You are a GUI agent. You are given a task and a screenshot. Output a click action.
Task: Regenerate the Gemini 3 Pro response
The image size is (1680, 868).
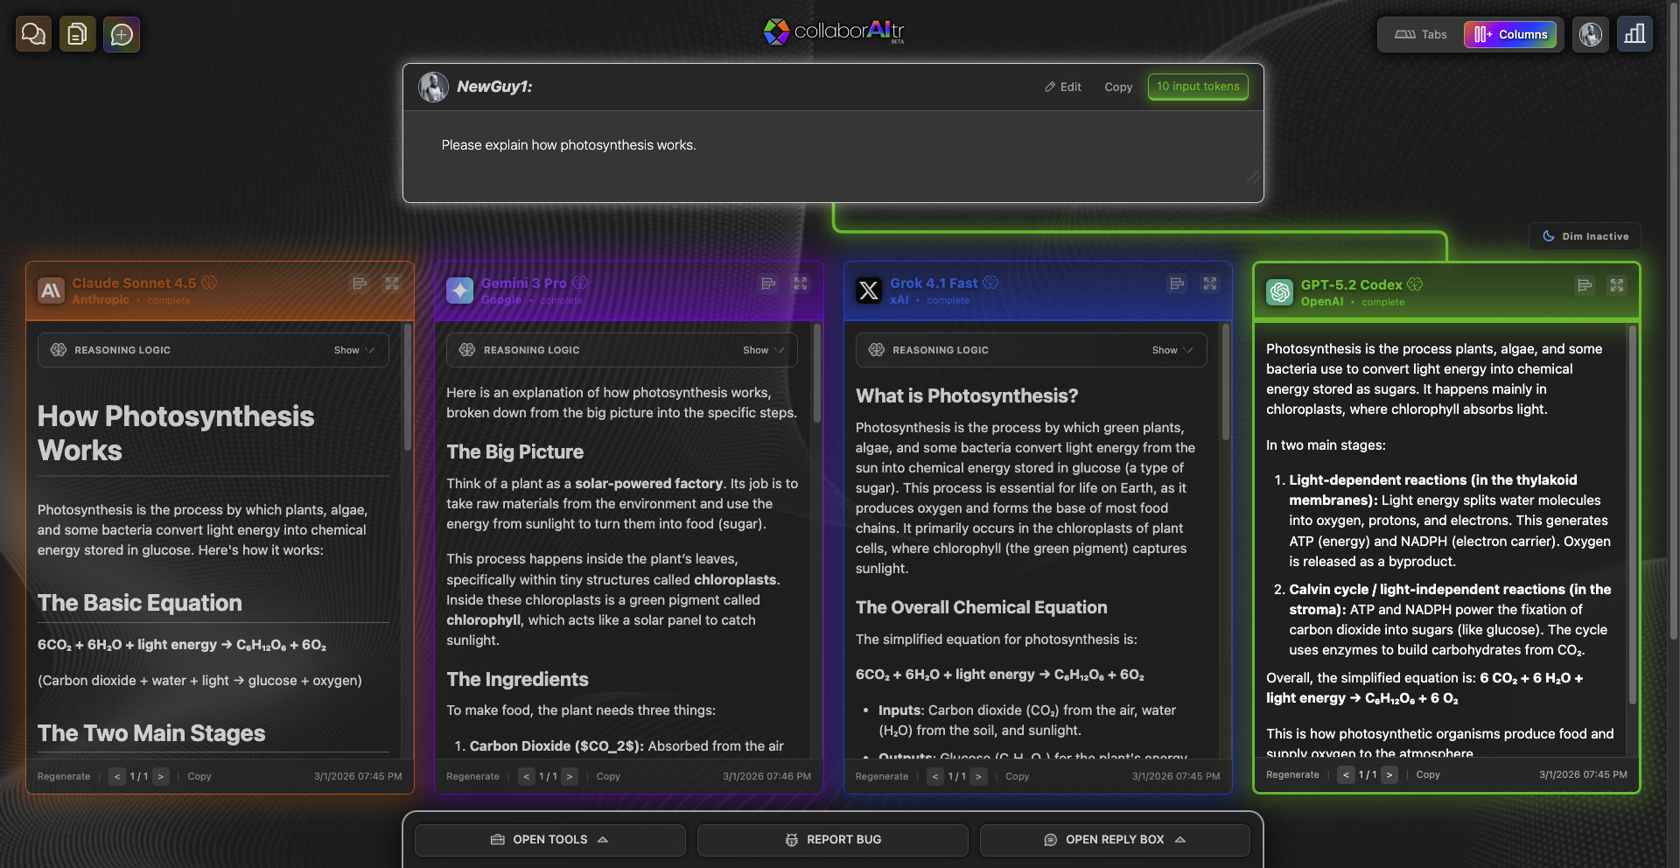coord(472,776)
